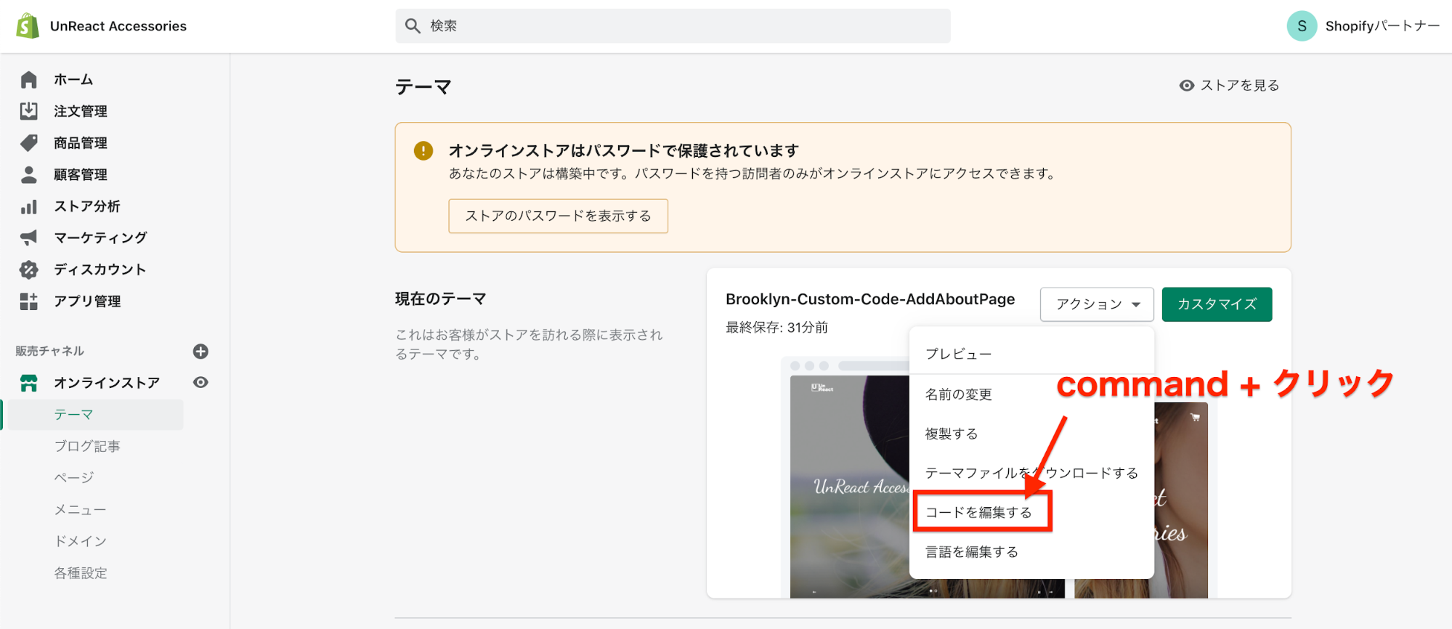
Task: Expand the アクション dropdown
Action: 1096,304
